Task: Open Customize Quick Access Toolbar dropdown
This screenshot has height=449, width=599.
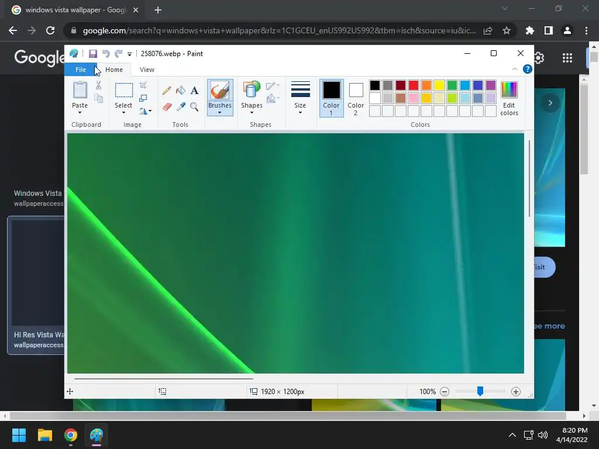Action: (129, 54)
